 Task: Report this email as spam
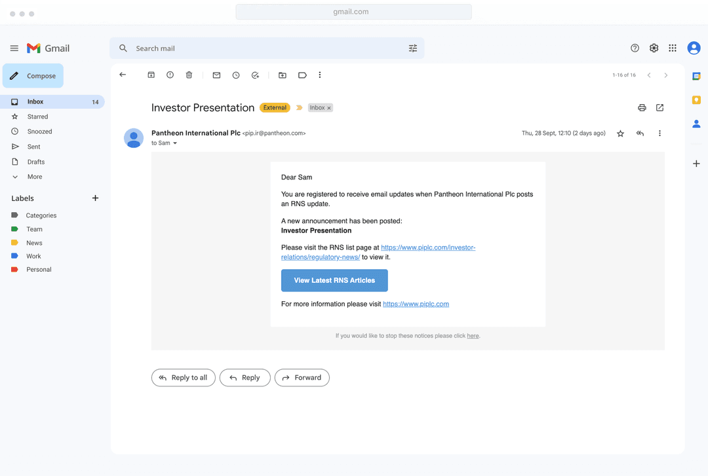coord(170,75)
